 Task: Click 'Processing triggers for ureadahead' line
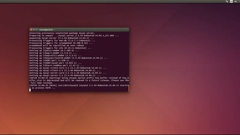pyautogui.click(x=61, y=43)
